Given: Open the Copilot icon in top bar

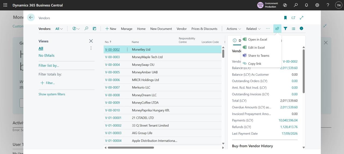Looking at the screenshot, I should [285, 5].
